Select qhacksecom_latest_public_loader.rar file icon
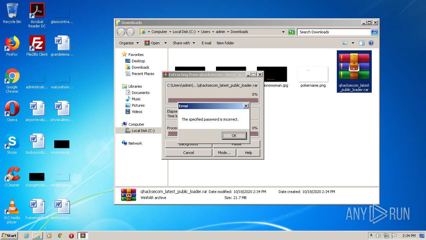 (354, 71)
